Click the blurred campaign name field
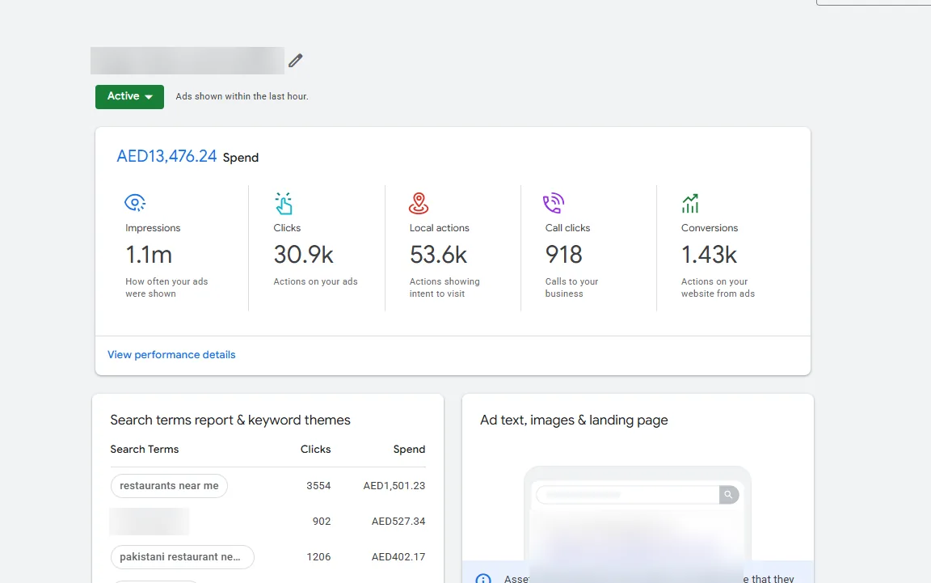 (187, 61)
